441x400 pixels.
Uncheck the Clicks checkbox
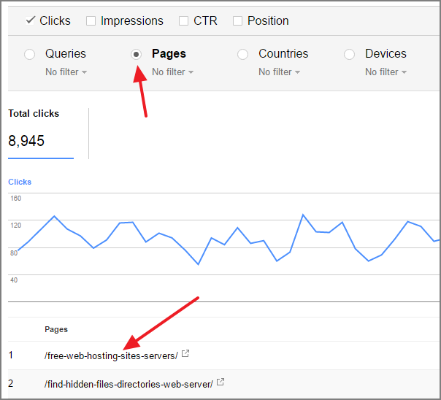coord(31,20)
